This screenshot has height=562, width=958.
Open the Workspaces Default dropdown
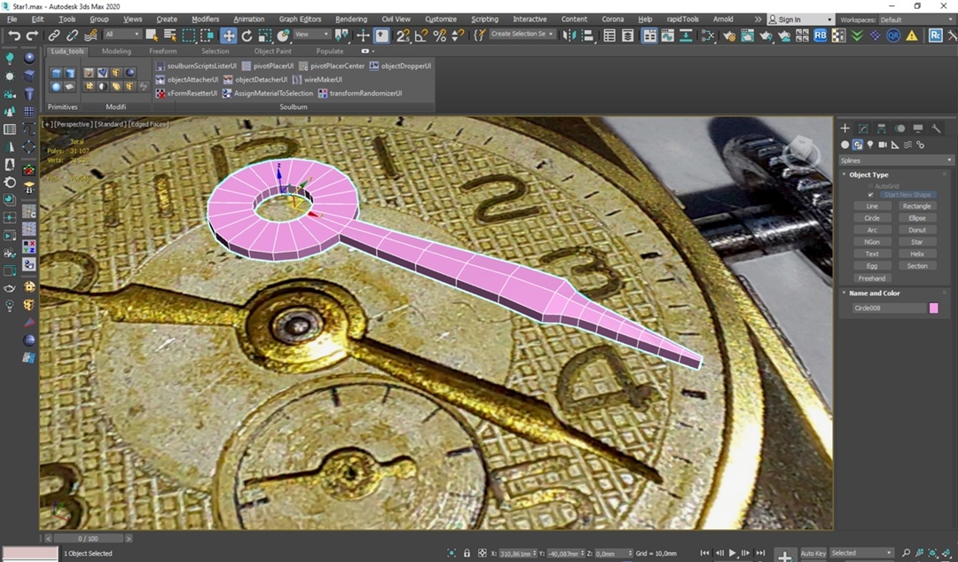click(917, 20)
